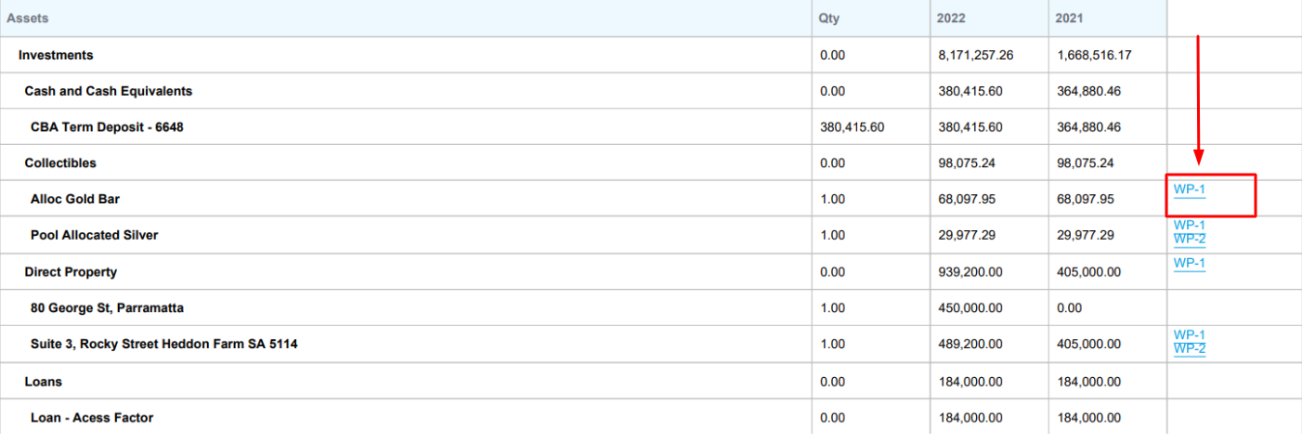The image size is (1302, 443).
Task: Click the Assets column header
Action: (x=28, y=19)
